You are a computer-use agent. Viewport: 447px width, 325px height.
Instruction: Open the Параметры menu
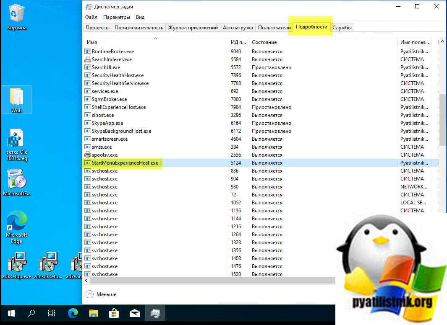tap(116, 17)
